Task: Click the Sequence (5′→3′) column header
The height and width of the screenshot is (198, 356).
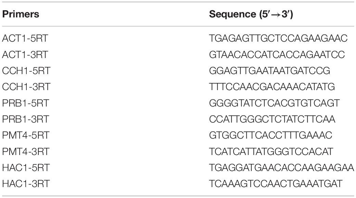Action: 251,14
